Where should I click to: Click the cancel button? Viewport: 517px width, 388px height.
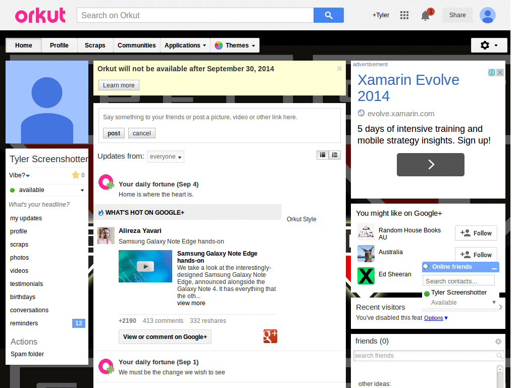tap(142, 133)
